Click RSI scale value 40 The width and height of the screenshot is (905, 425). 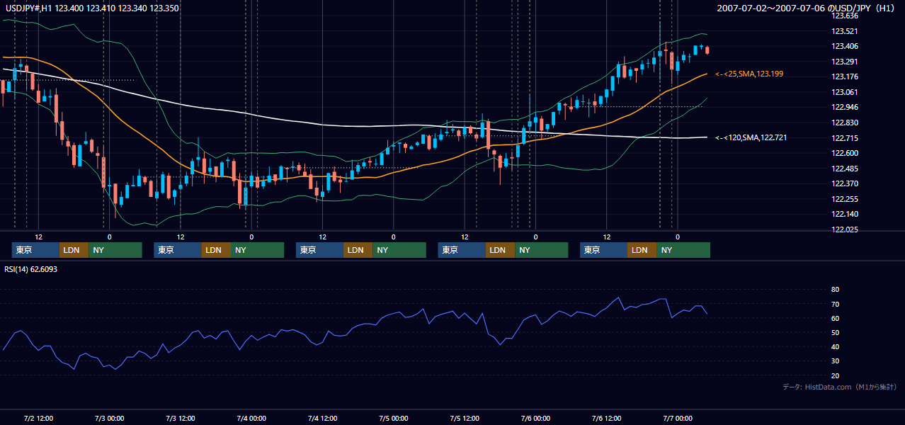click(835, 346)
